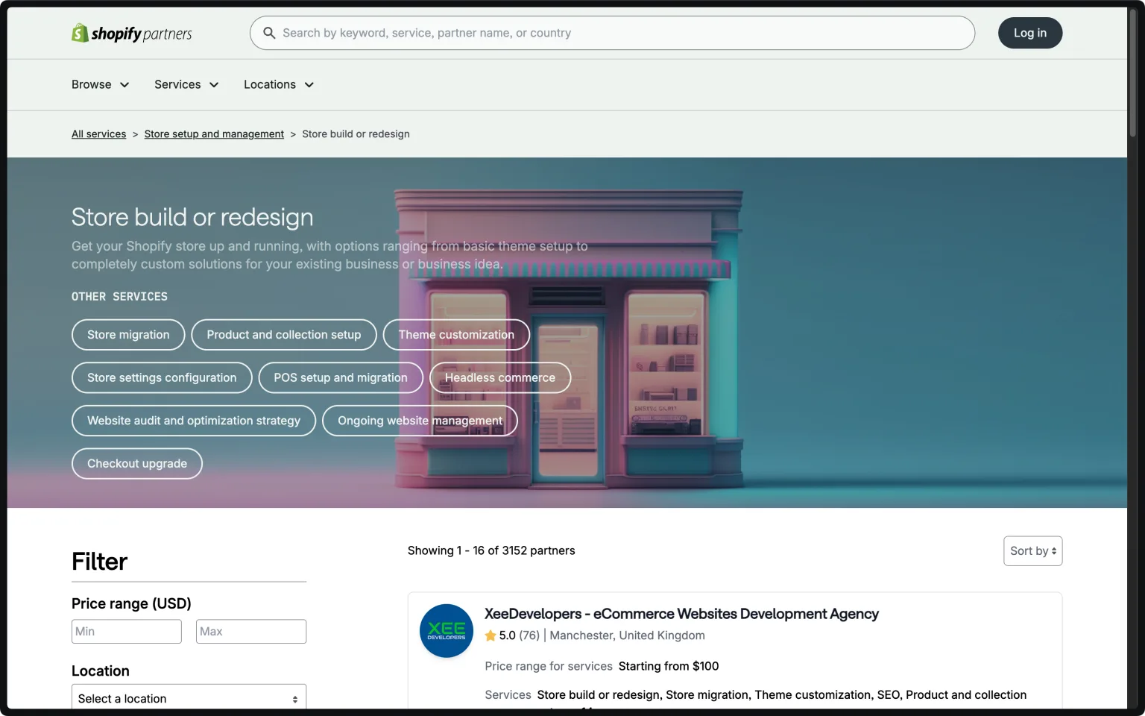Open XeeDevelopers agency title link

click(681, 614)
